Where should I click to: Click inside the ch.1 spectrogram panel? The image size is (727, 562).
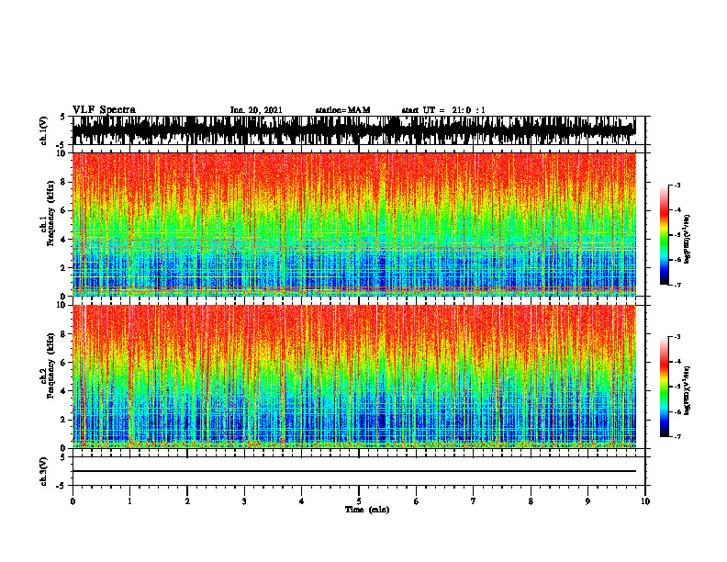354,224
